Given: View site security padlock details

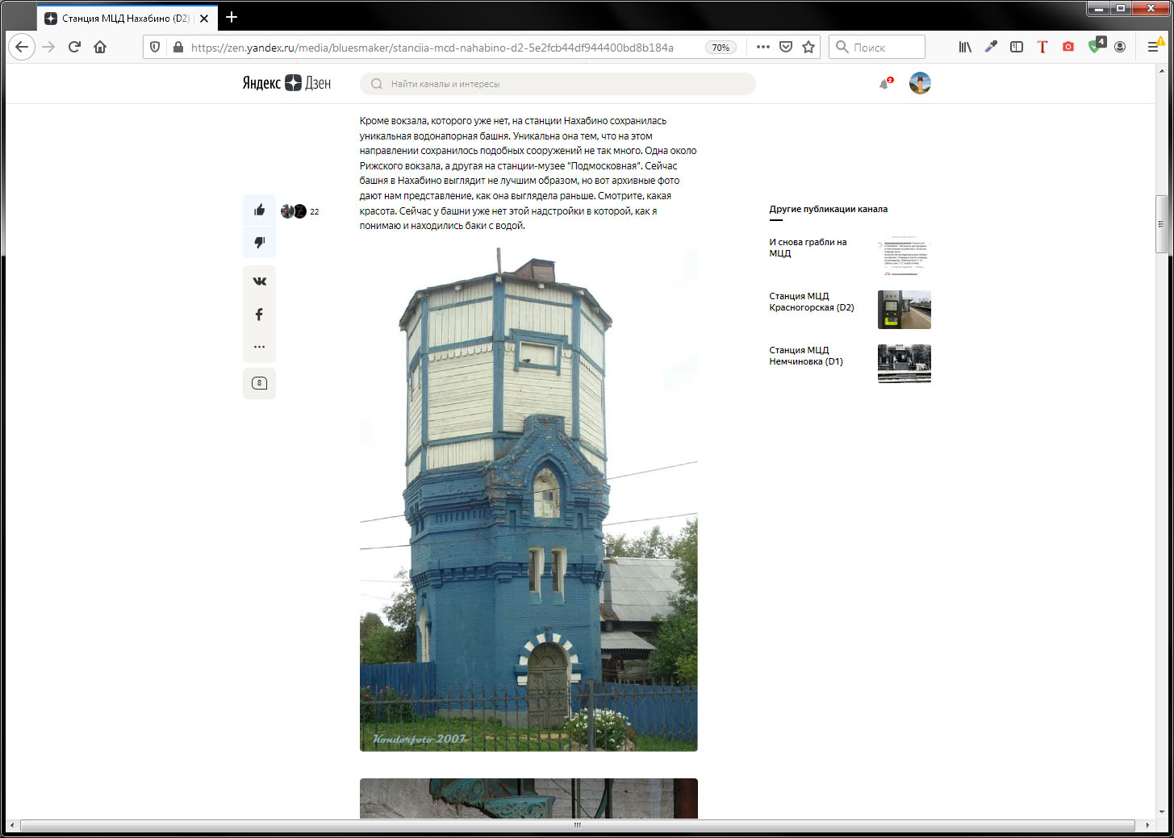Looking at the screenshot, I should [x=178, y=48].
